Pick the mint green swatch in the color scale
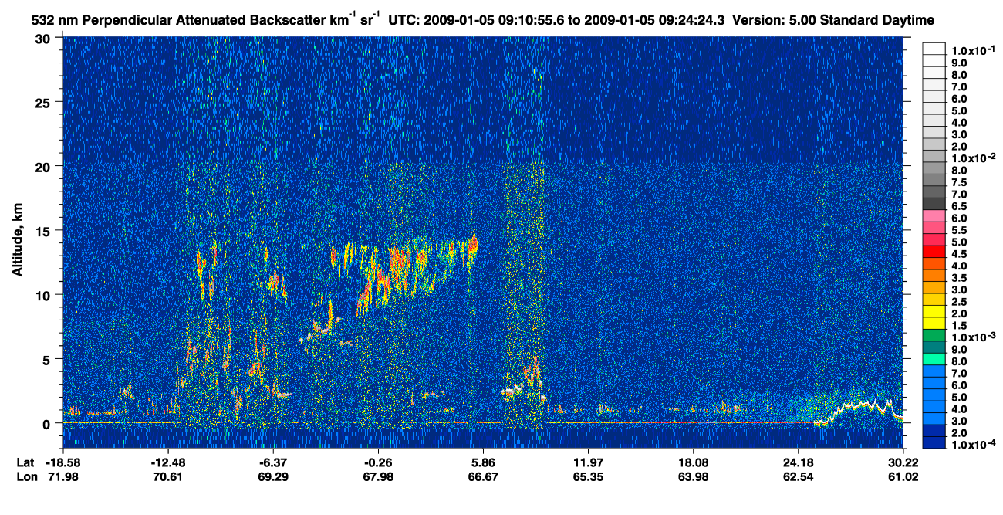The image size is (1003, 515). click(x=934, y=358)
